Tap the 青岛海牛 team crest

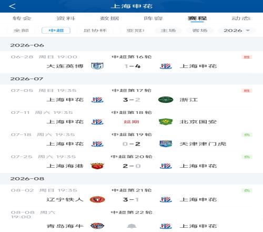97,226
